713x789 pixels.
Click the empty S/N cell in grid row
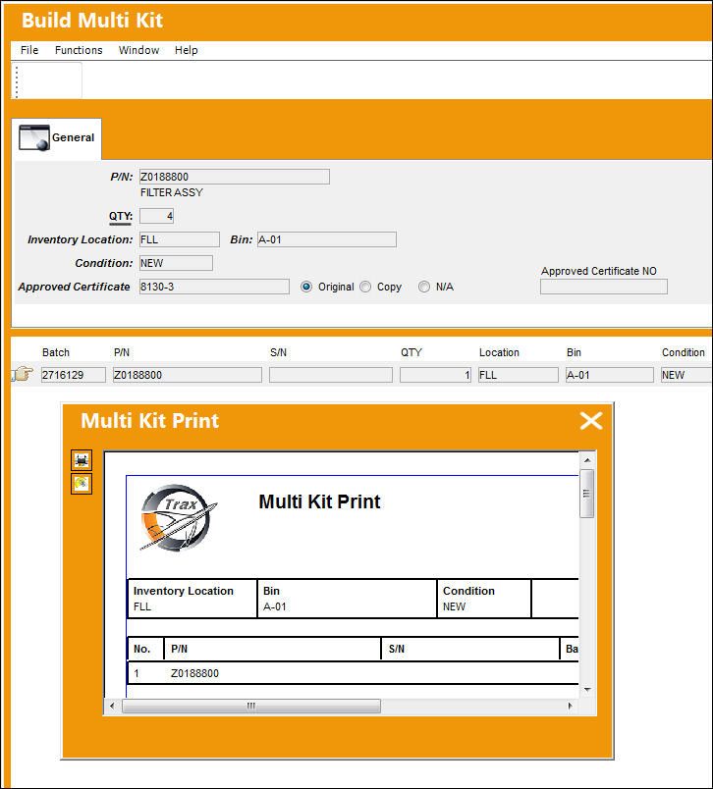pyautogui.click(x=331, y=375)
